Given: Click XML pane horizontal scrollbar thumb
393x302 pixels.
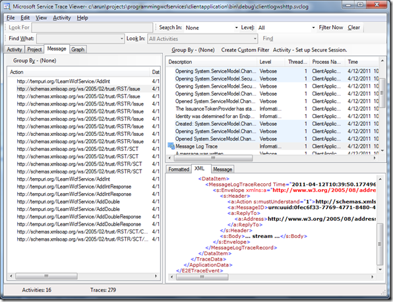Looking at the screenshot, I should pyautogui.click(x=202, y=277).
